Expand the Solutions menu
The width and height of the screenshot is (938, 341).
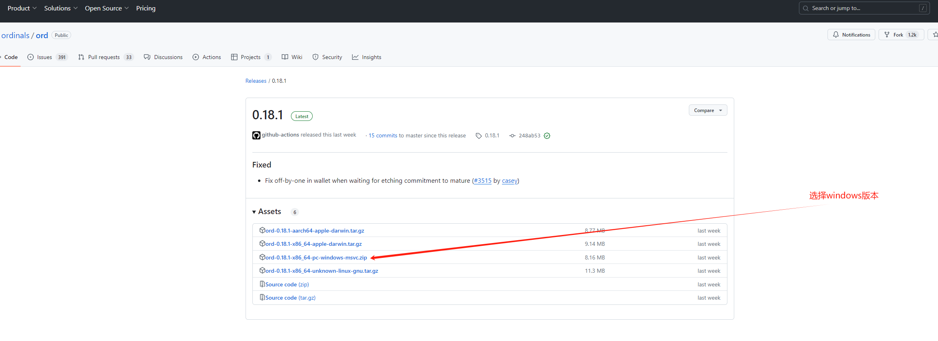point(61,8)
